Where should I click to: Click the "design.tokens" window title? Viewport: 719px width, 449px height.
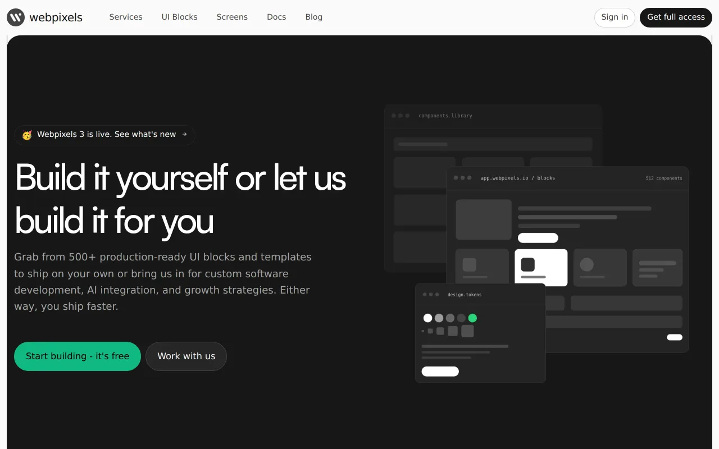coord(465,295)
